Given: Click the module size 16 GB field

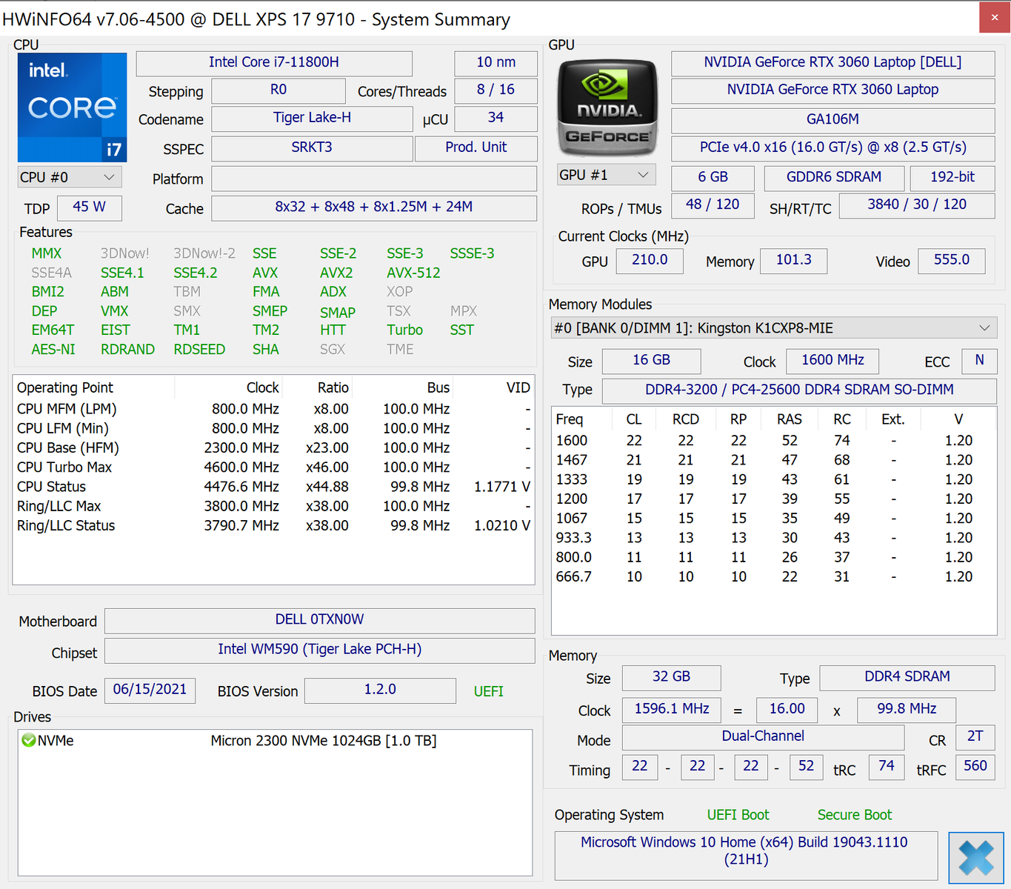Looking at the screenshot, I should tap(652, 361).
